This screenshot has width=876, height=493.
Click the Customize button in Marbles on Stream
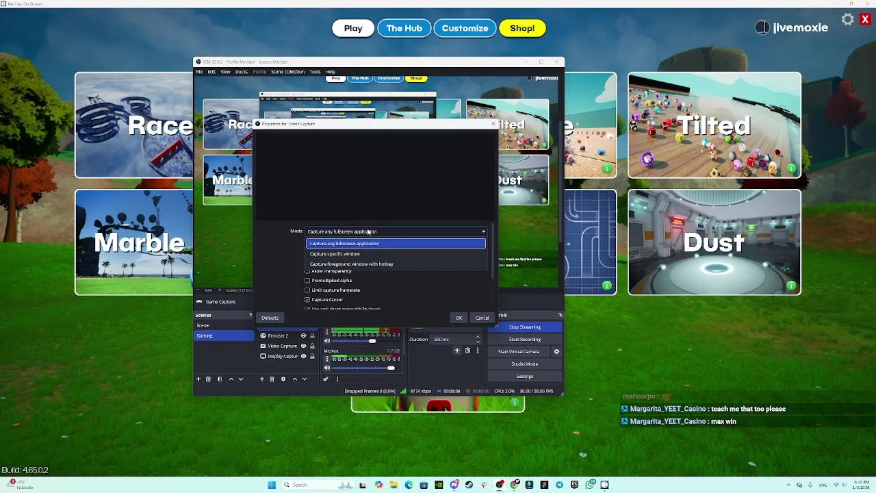[465, 28]
